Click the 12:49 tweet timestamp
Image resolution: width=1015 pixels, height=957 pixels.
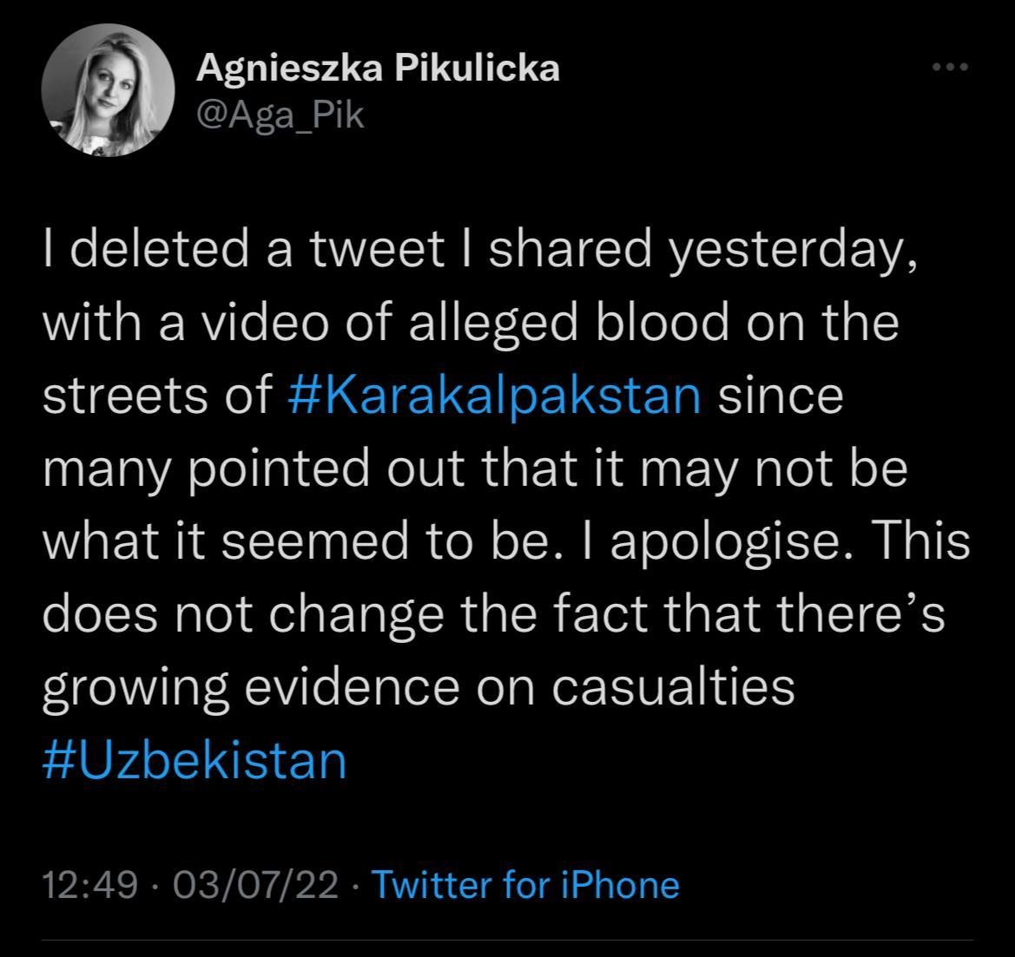[x=89, y=885]
